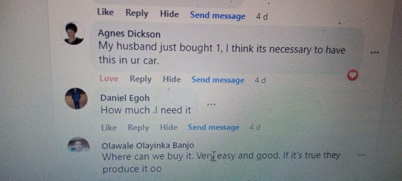
Task: Open Daniel Egoh's profile picture
Action: coord(76,99)
